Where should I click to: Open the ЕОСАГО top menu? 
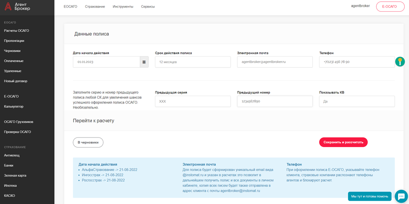(71, 7)
